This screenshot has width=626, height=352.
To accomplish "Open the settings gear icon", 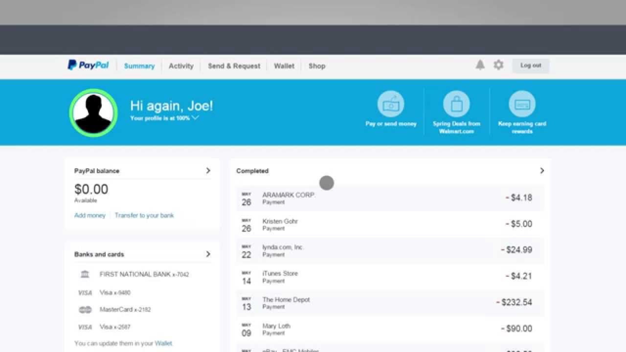I will tap(498, 65).
